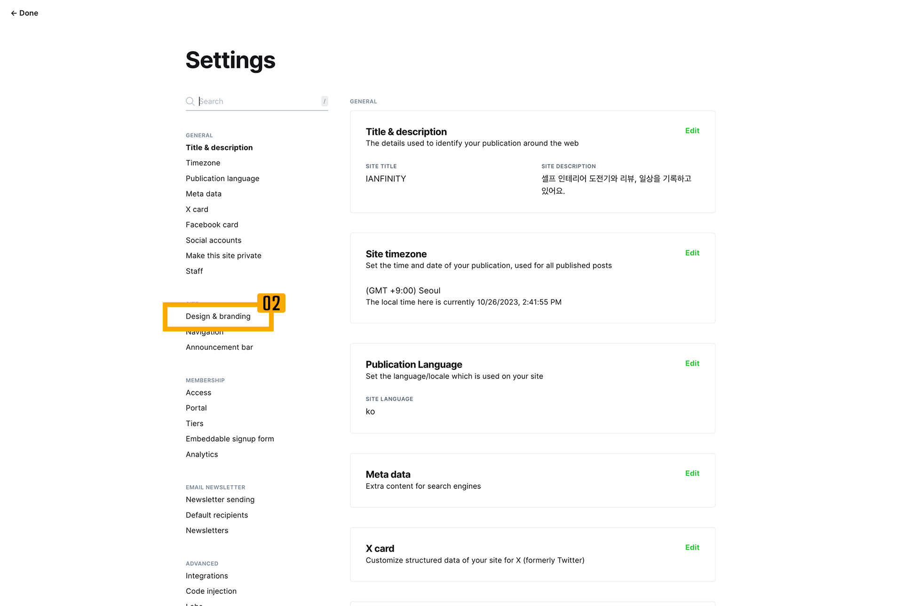The height and width of the screenshot is (606, 903).
Task: Edit the Publication Language card
Action: 692,363
